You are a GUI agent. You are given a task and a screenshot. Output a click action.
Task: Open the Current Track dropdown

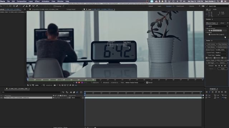point(221,53)
